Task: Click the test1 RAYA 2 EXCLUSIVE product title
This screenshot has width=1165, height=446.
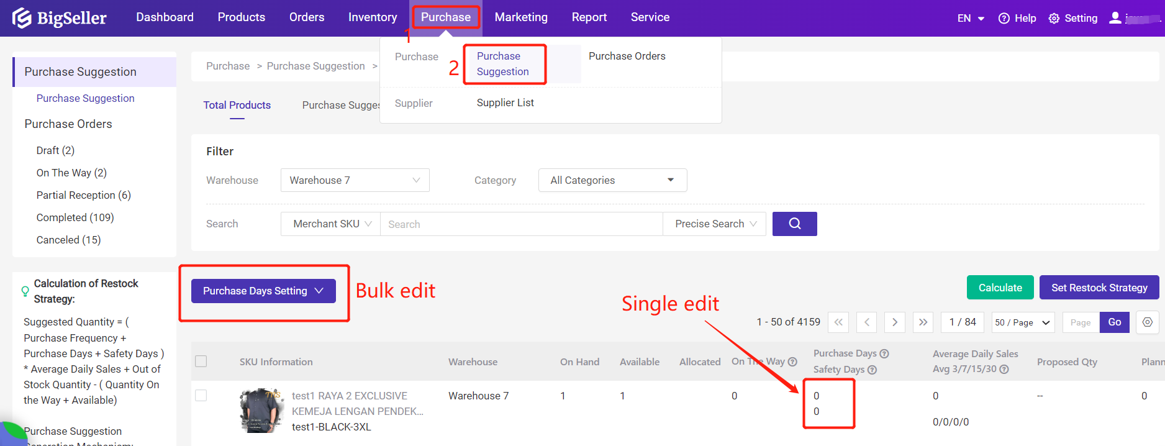Action: (x=358, y=404)
